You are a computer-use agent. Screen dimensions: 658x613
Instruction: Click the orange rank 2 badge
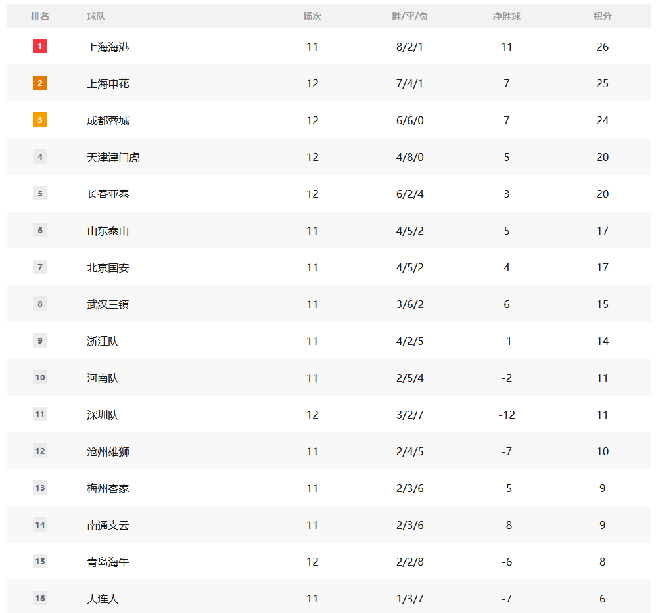pos(40,83)
